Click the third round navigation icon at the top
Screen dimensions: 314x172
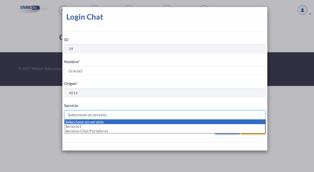pos(129,6)
